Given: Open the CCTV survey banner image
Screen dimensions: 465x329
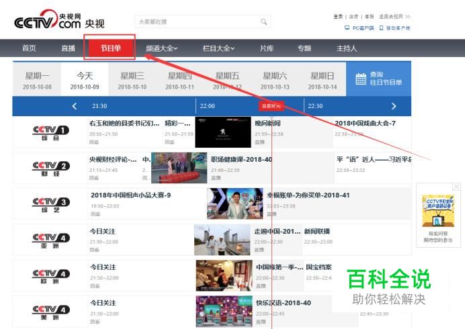Looking at the screenshot, I should coord(438,211).
